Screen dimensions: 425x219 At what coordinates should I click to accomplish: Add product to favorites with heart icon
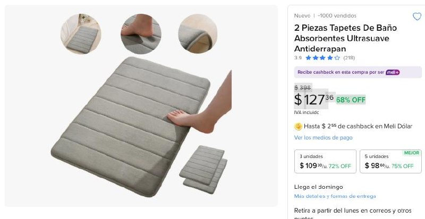417,16
